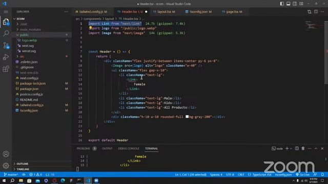Viewport: 328px width, 184px height.
Task: Open the Extensions view
Action: click(x=6, y=68)
